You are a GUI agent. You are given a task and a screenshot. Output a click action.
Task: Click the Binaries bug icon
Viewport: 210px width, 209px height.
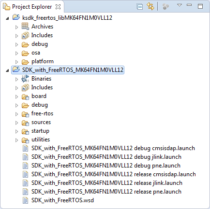tap(25, 79)
